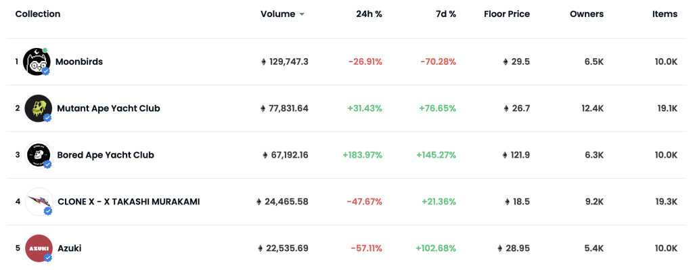Select the Items column header
This screenshot has width=693, height=270.
665,14
